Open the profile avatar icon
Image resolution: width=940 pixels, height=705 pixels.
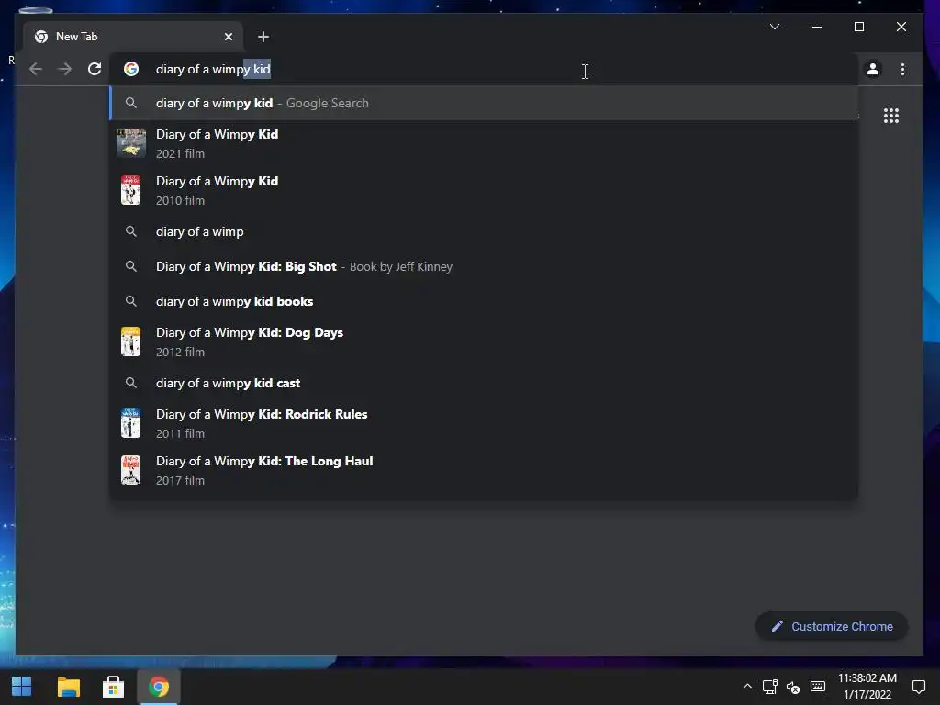click(x=873, y=70)
